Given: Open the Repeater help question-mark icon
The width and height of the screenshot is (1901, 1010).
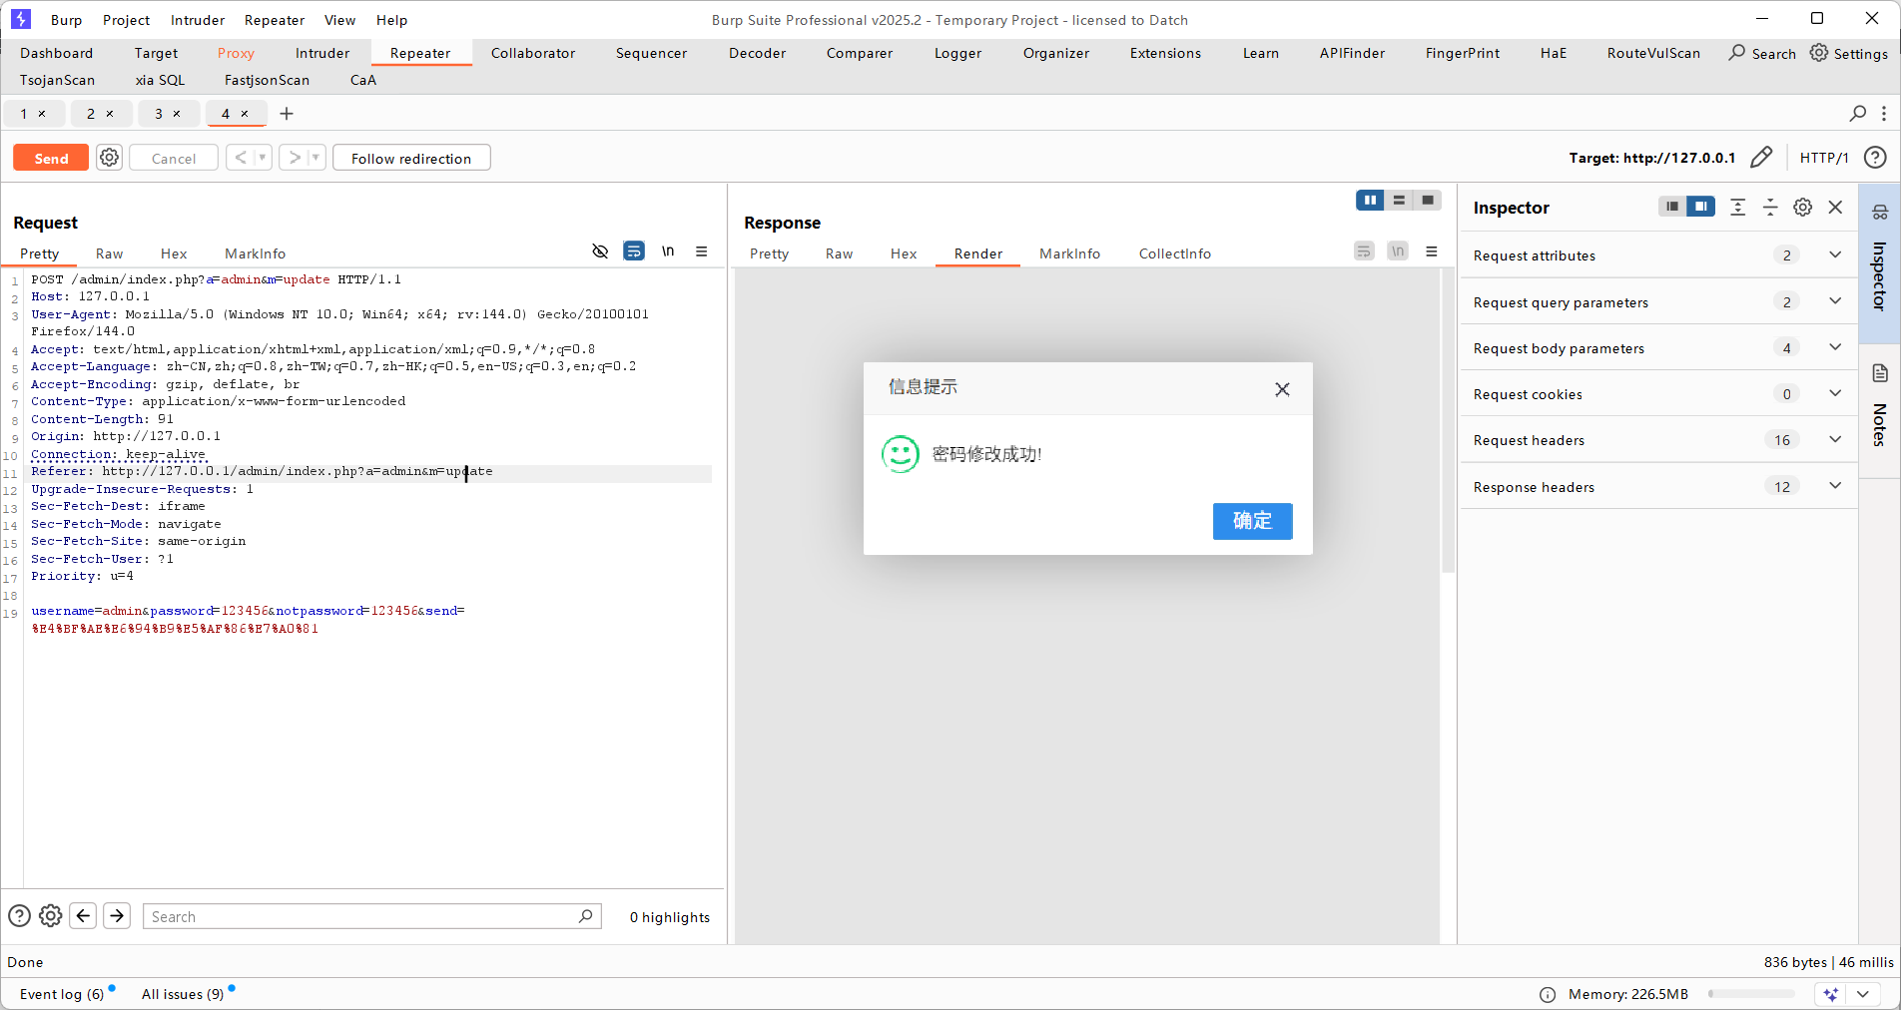Looking at the screenshot, I should point(1875,158).
